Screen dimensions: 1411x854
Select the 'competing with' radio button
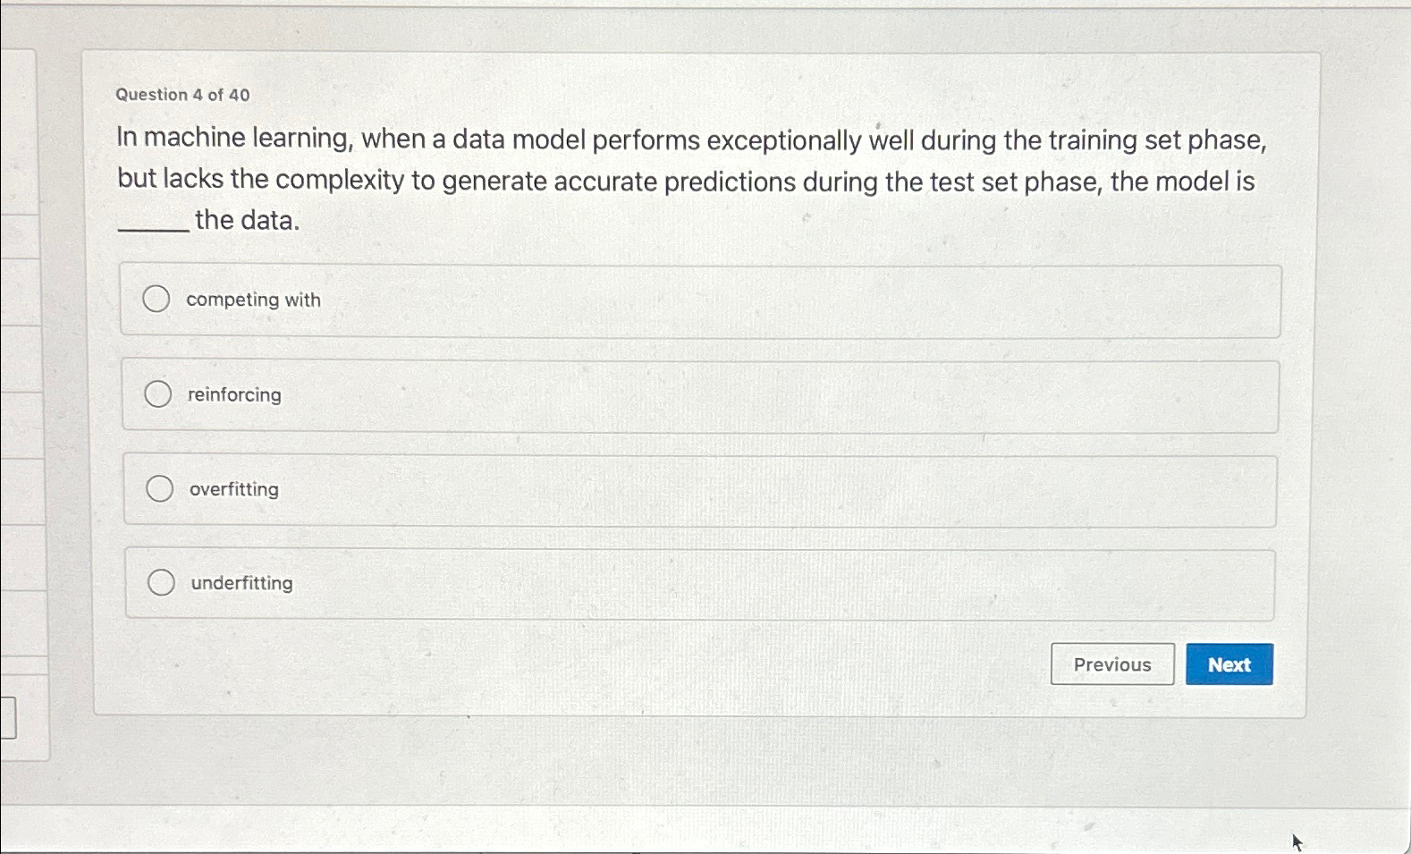tap(157, 299)
